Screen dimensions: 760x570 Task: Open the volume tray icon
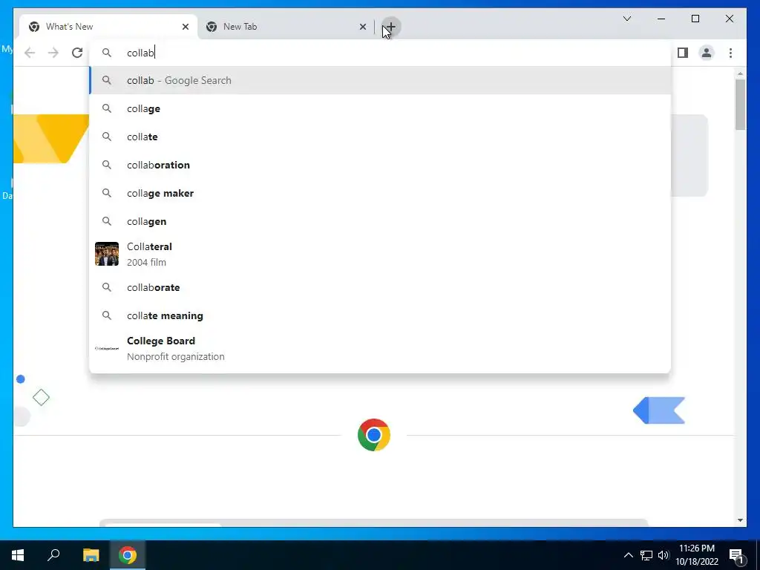point(664,555)
